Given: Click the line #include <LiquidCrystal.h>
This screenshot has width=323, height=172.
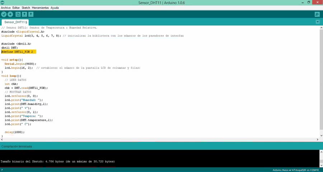Looking at the screenshot, I should pos(23,32).
